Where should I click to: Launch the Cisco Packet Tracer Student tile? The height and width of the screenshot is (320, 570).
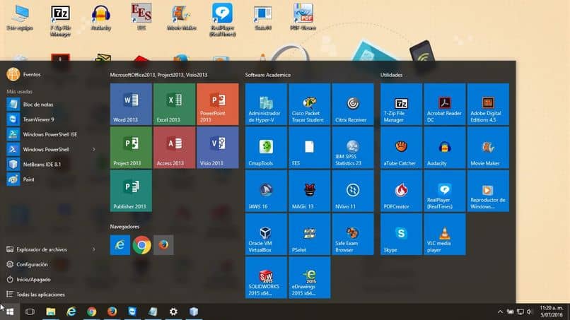(309, 105)
